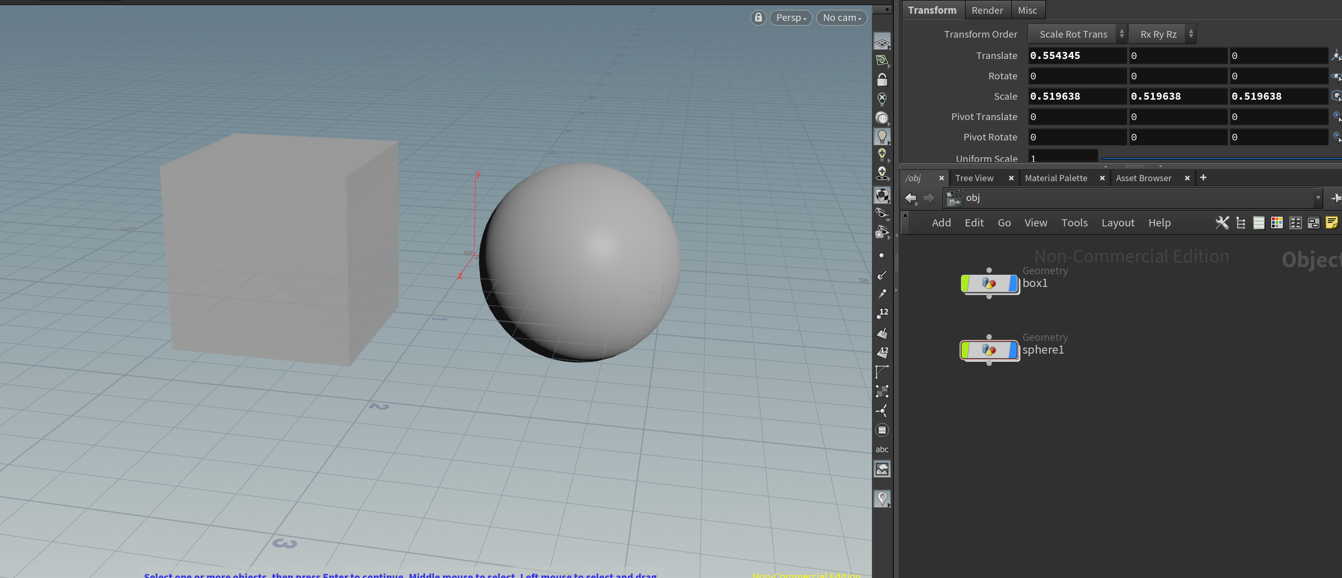Open the node color palette icon

click(x=1277, y=223)
